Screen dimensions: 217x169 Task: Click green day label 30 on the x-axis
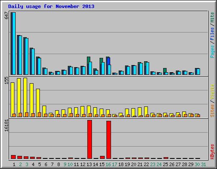point(197,164)
